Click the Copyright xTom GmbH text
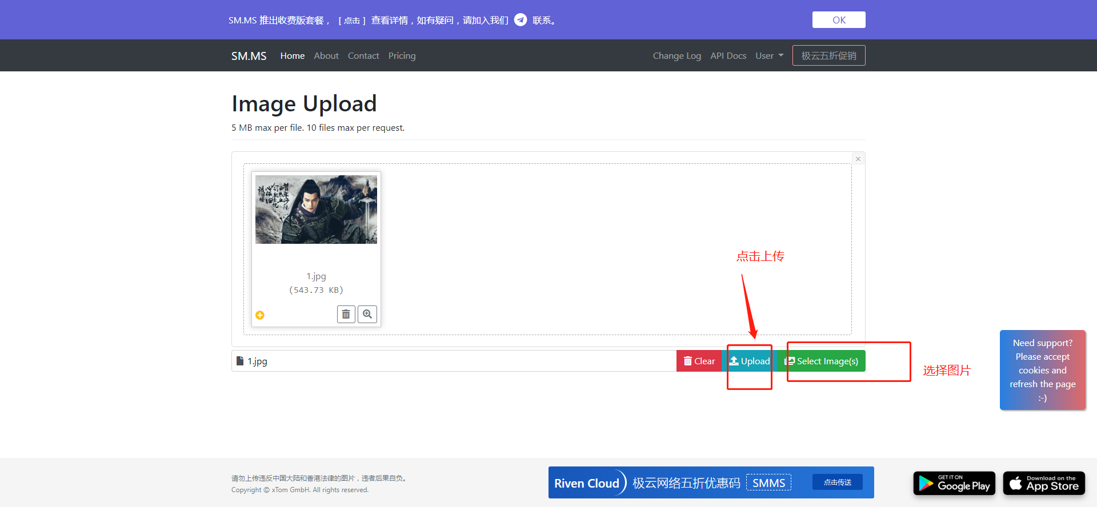This screenshot has width=1097, height=507. click(x=300, y=490)
